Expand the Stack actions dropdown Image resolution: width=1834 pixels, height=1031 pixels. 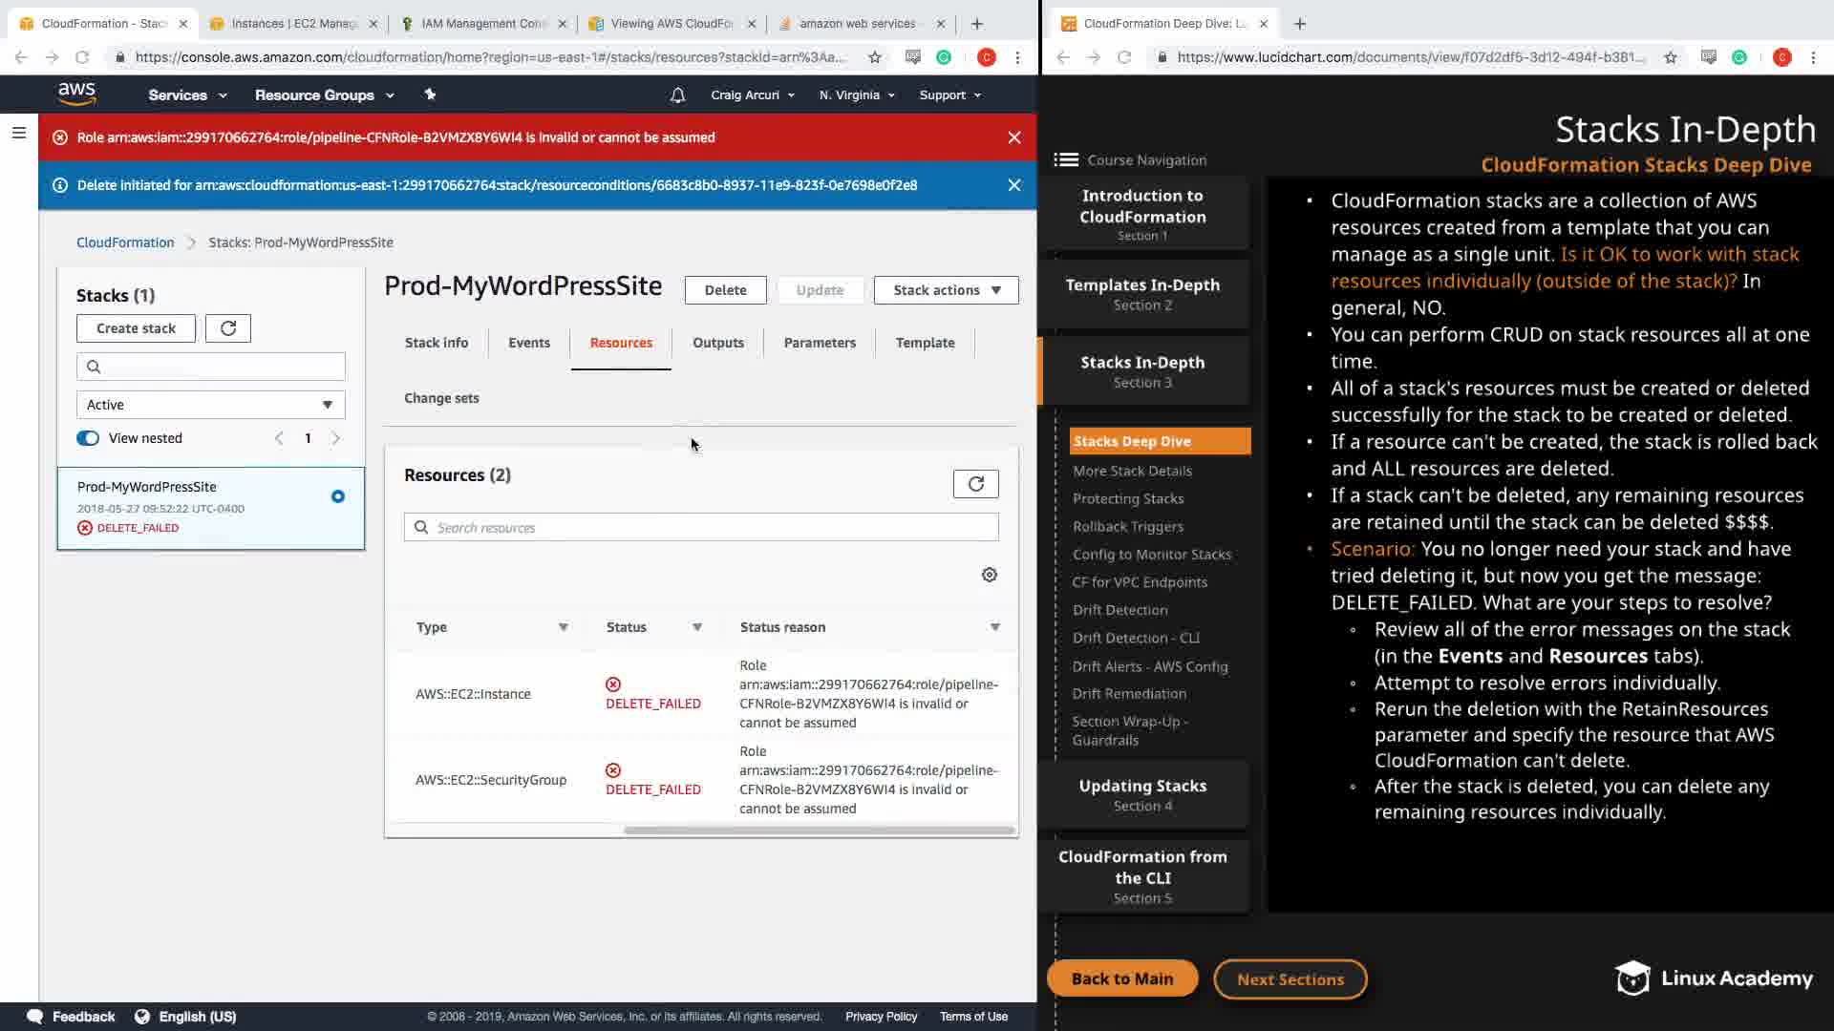946,290
